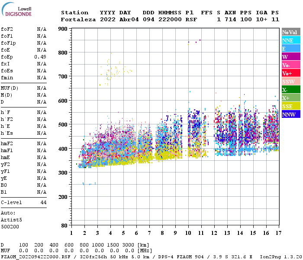Click the station name Fortaleza

pyautogui.click(x=78, y=19)
